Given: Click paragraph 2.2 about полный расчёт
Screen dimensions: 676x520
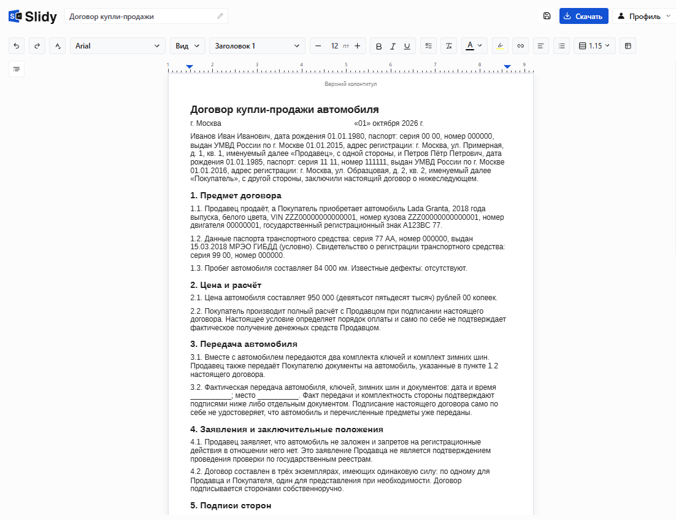Looking at the screenshot, I should (x=348, y=319).
